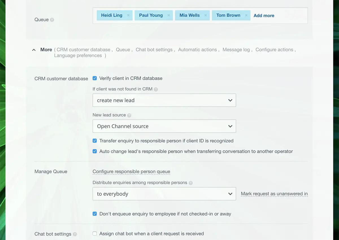Image resolution: width=339 pixels, height=240 pixels.
Task: Collapse the More section
Action: 34,50
